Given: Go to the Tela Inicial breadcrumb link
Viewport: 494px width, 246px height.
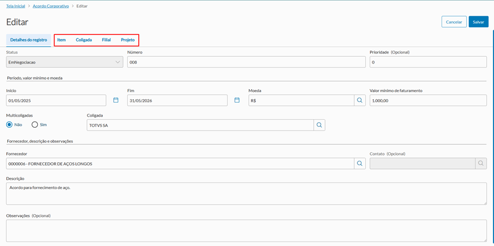Looking at the screenshot, I should pos(17,6).
